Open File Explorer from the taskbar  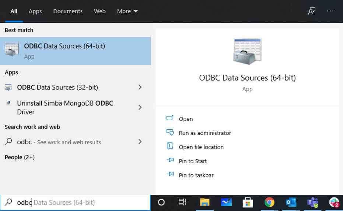(204, 203)
